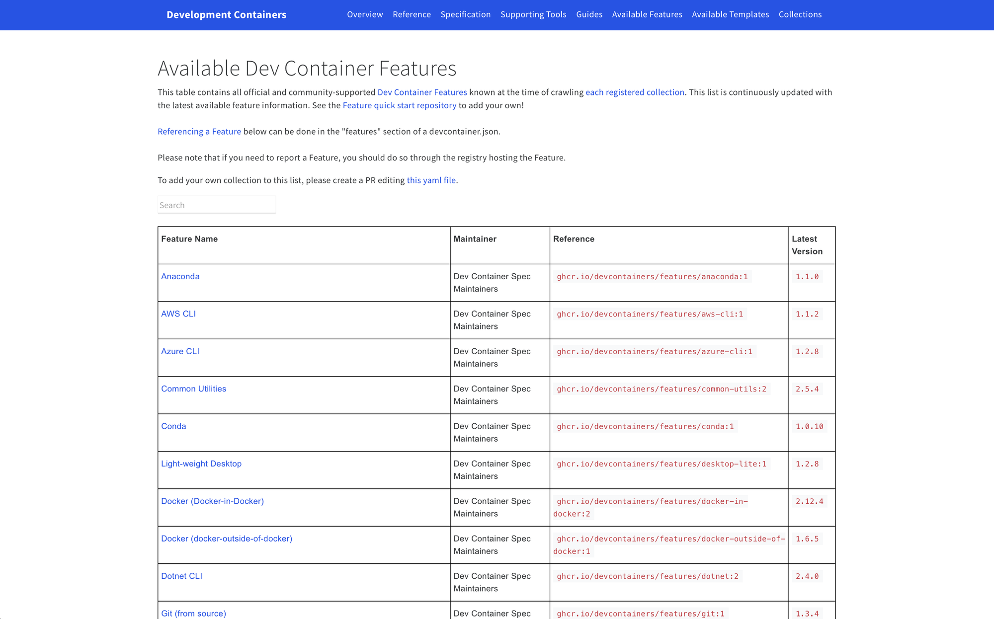Click the Common Utilities feature link
The height and width of the screenshot is (619, 994).
coord(193,389)
